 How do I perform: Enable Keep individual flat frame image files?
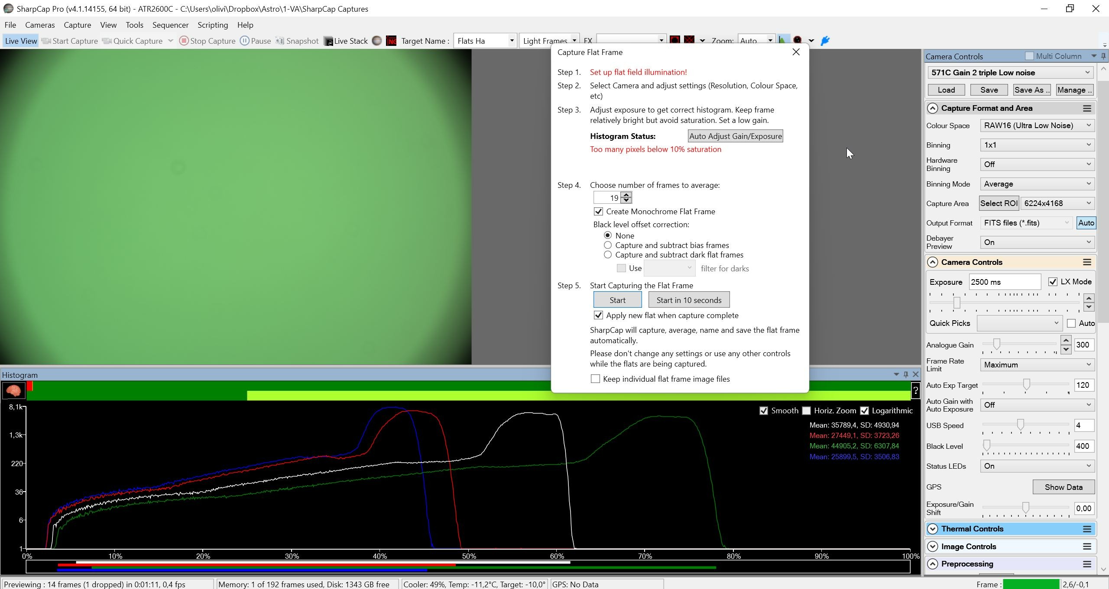[x=595, y=379]
